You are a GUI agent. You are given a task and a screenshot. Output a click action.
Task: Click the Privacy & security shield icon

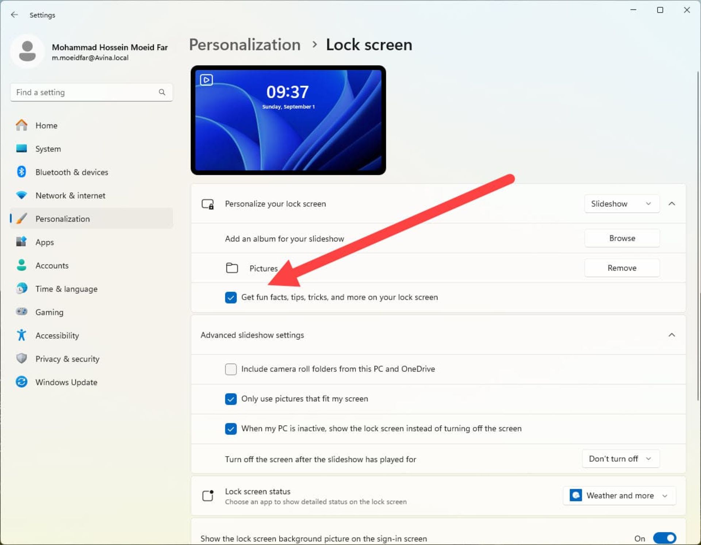22,358
